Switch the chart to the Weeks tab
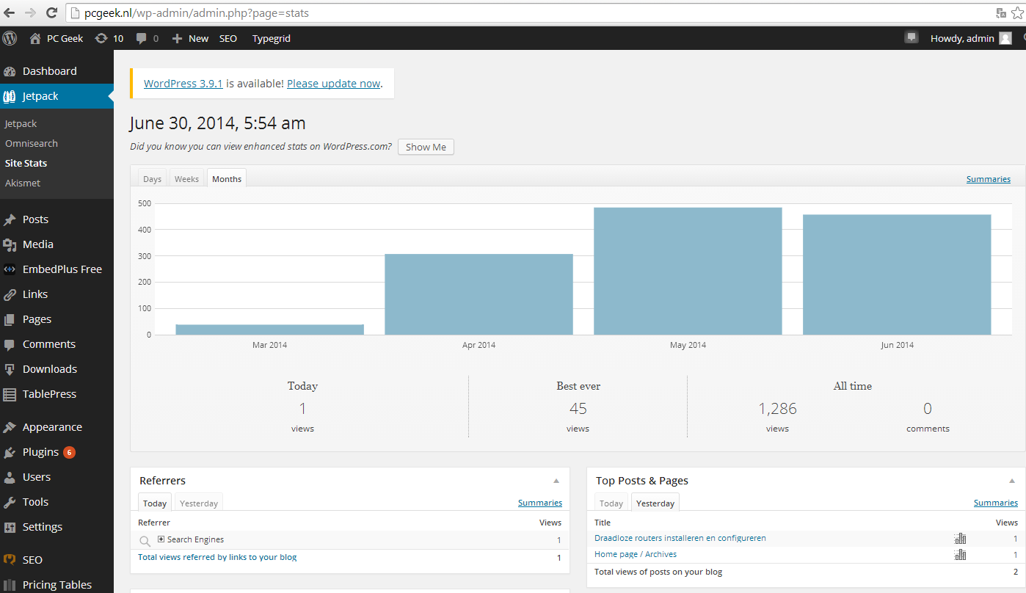The image size is (1026, 593). (x=186, y=178)
